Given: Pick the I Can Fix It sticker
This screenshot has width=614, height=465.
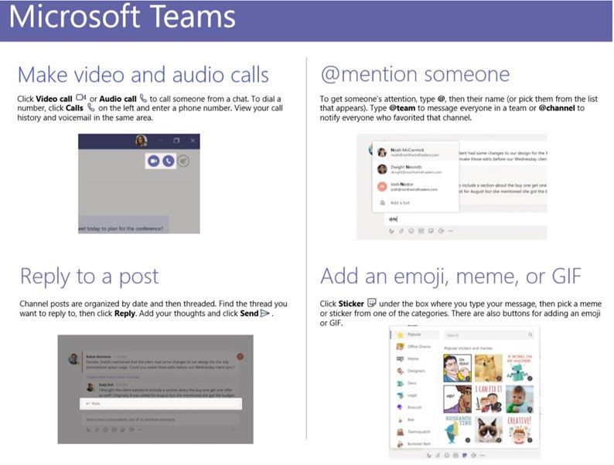Looking at the screenshot, I should click(x=488, y=399).
